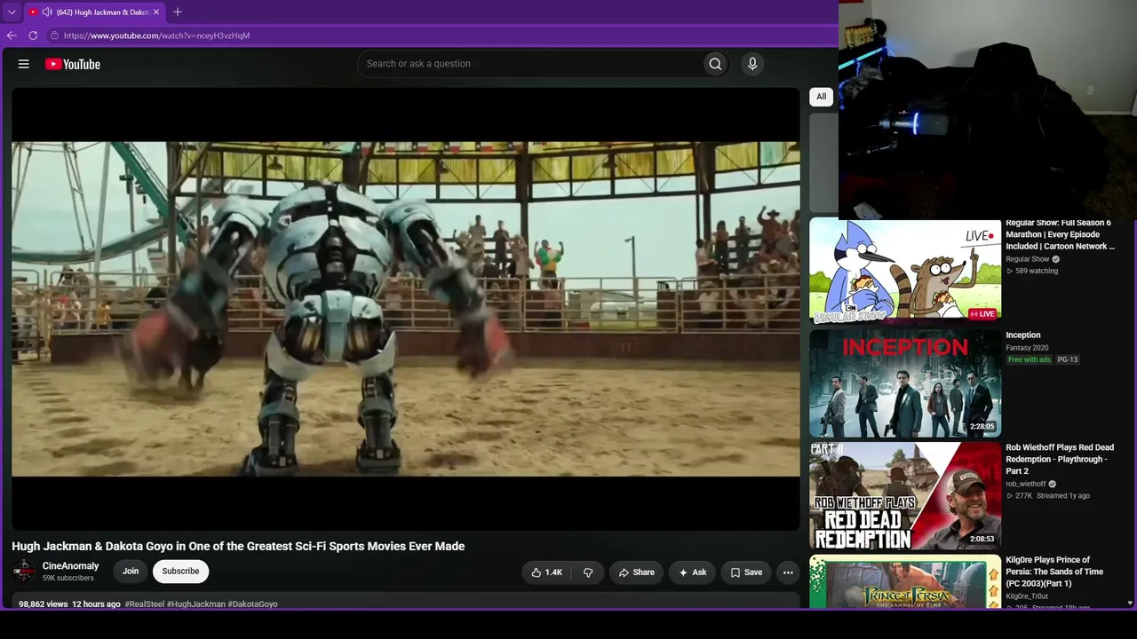Open the CineAnomaly channel avatar
This screenshot has width=1137, height=639.
[x=24, y=572]
